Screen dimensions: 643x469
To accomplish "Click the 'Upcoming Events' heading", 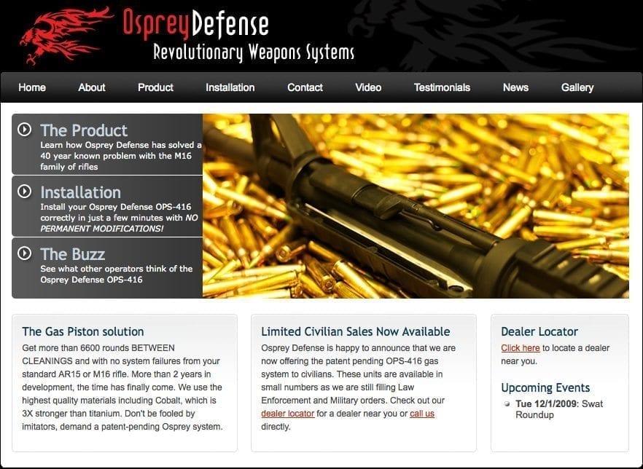I will click(545, 387).
